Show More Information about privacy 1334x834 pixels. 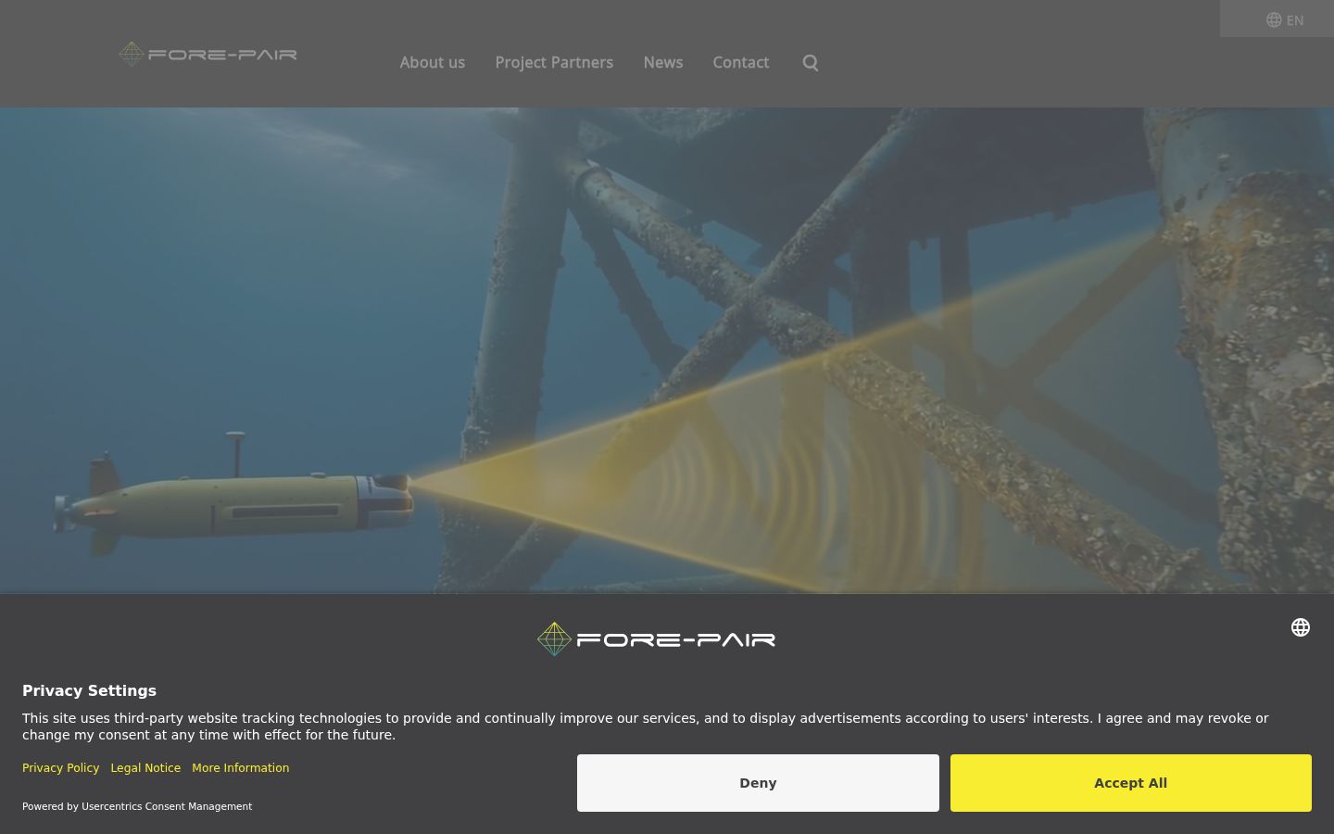(x=241, y=767)
